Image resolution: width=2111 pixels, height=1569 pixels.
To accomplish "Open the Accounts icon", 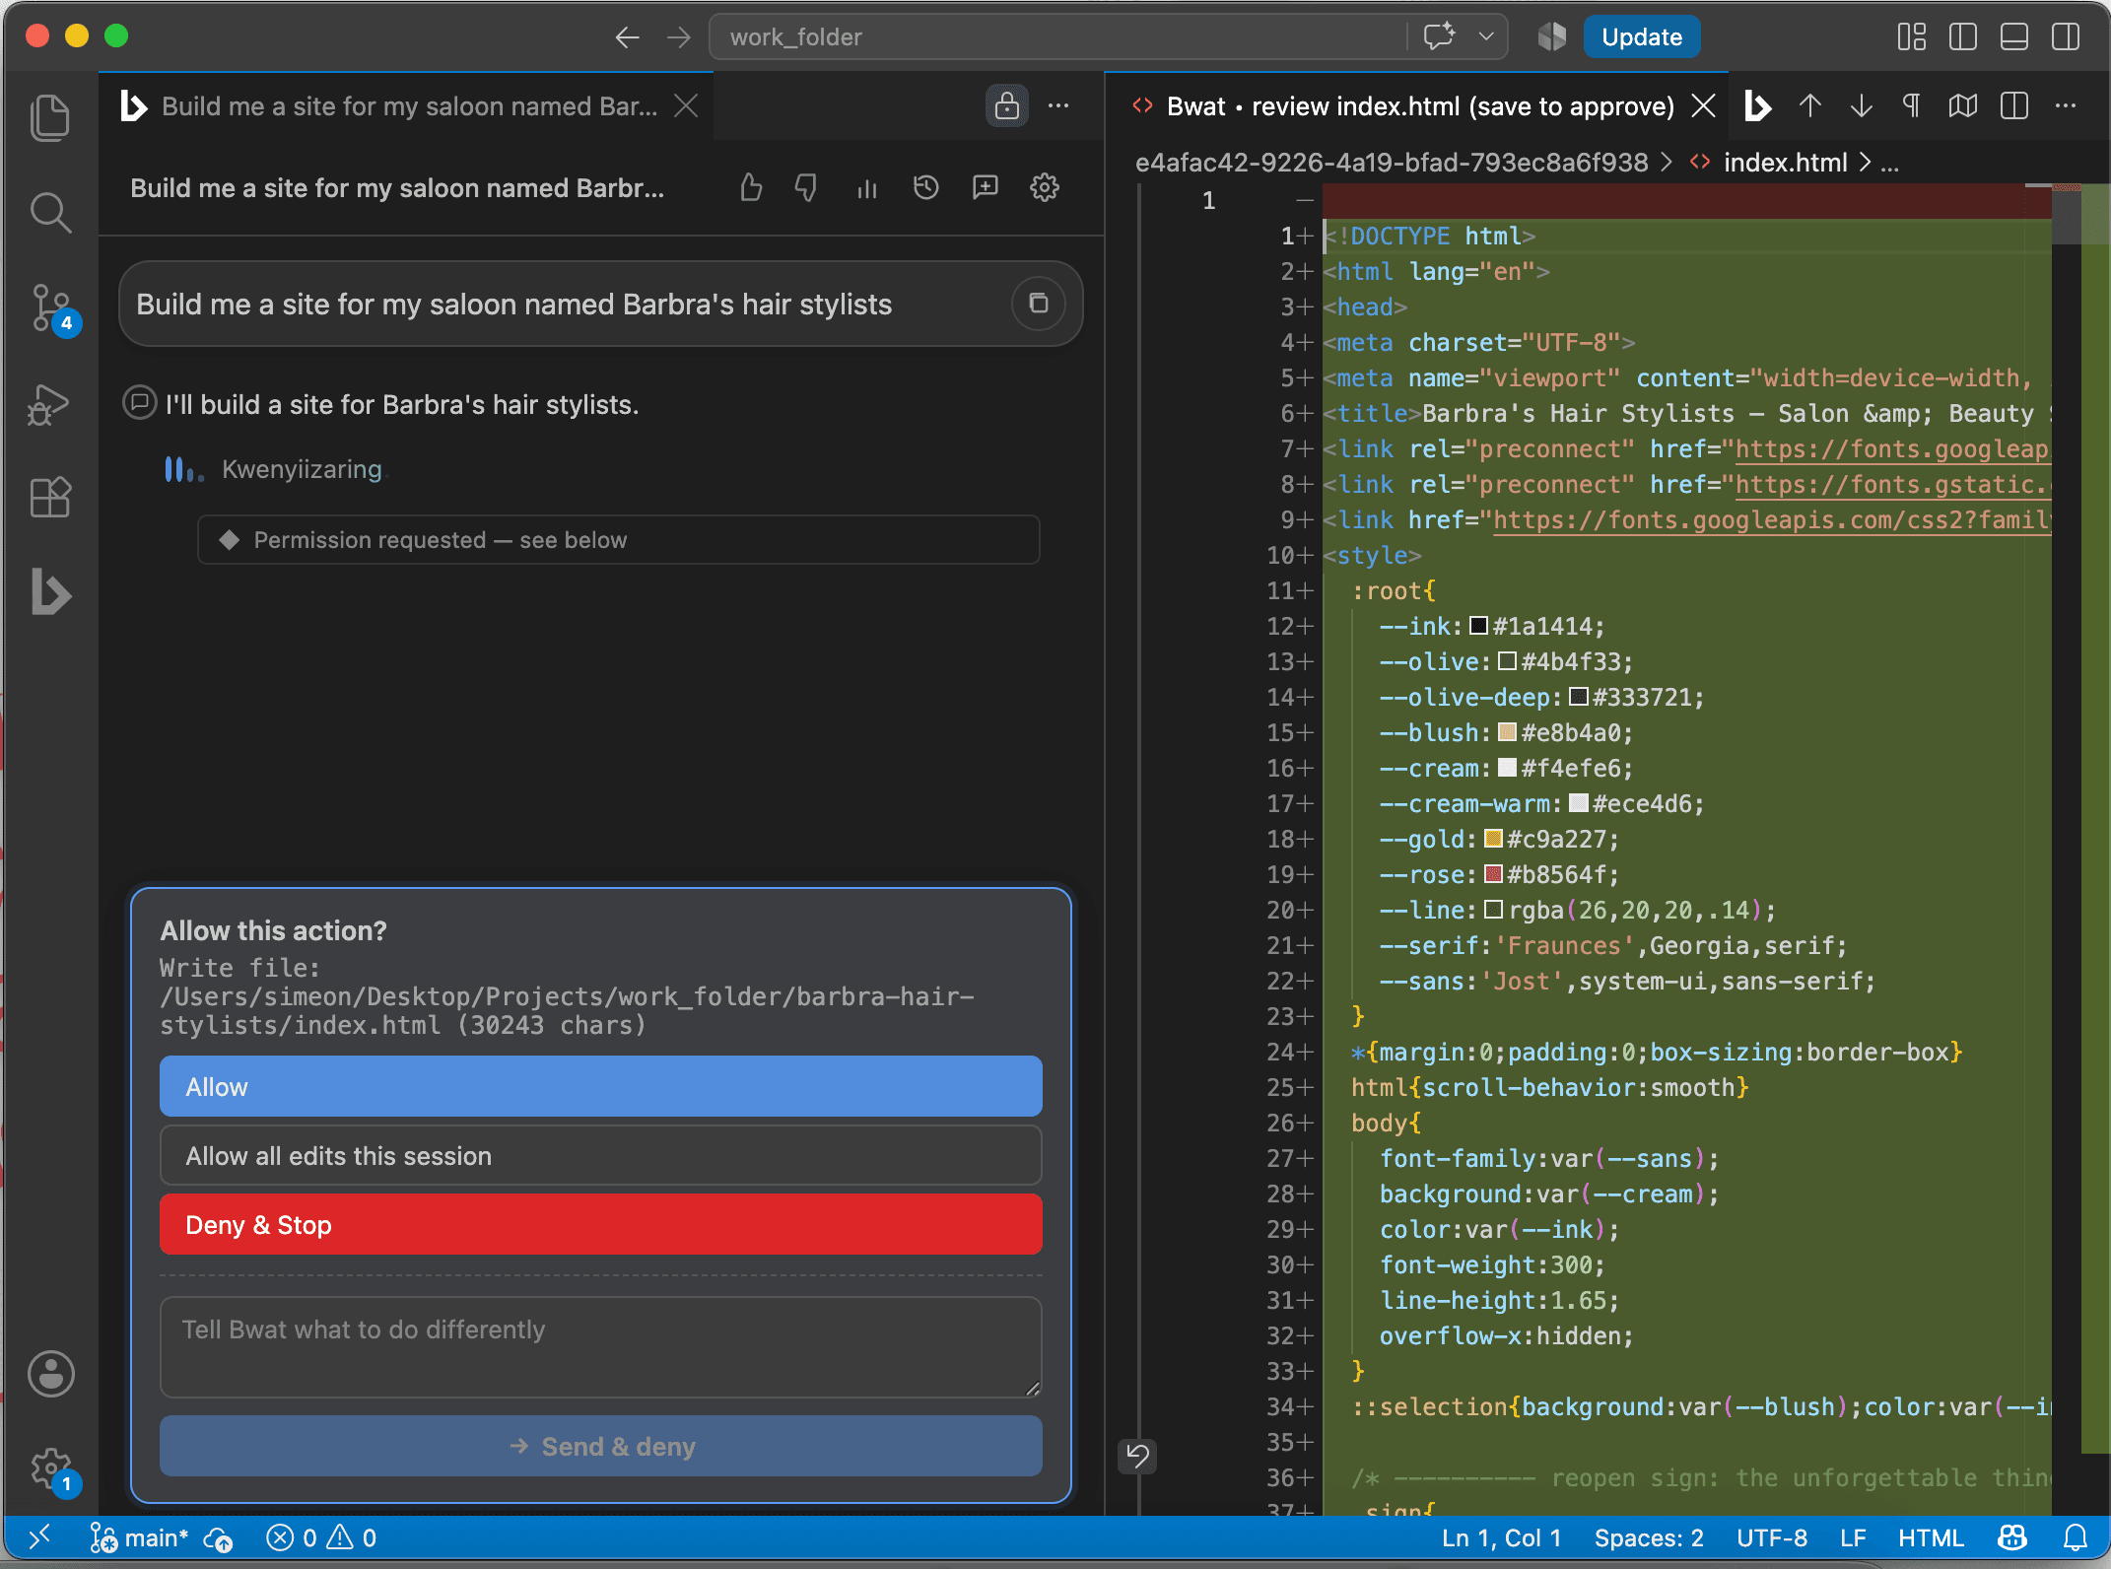I will click(x=50, y=1374).
